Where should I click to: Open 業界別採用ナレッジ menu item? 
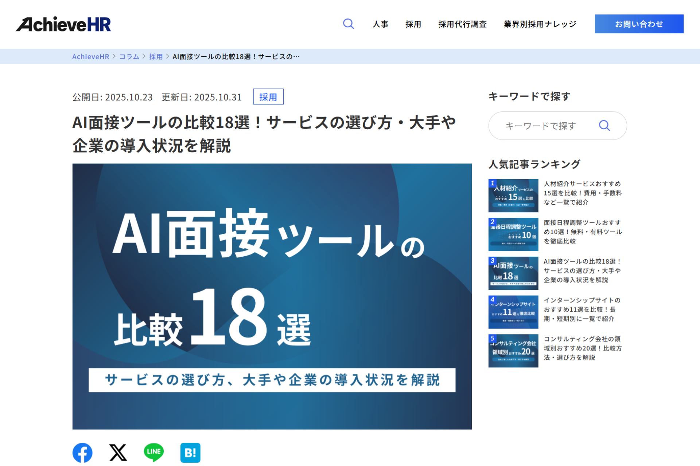[x=540, y=24]
